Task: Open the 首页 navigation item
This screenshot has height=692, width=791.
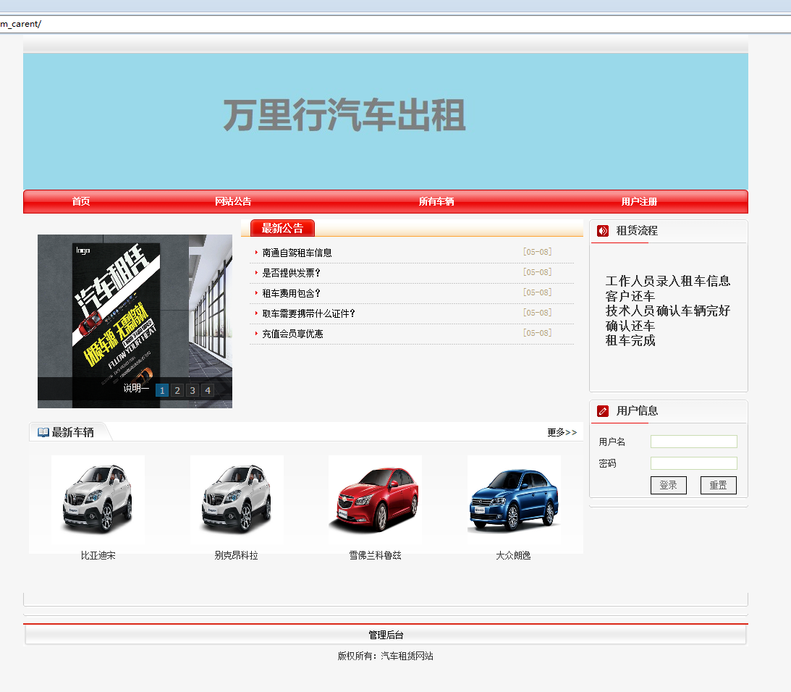Action: click(x=80, y=202)
